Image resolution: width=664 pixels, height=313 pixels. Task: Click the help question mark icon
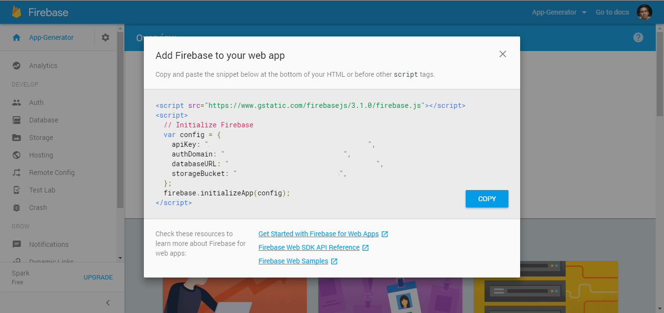(638, 37)
